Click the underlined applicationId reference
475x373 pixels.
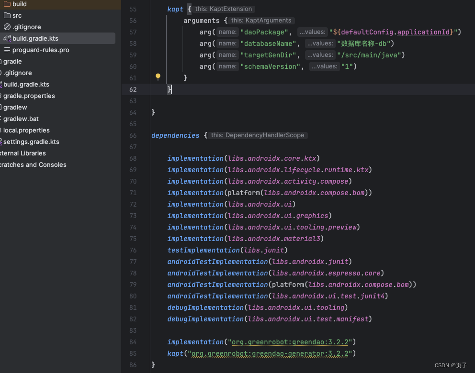(423, 32)
